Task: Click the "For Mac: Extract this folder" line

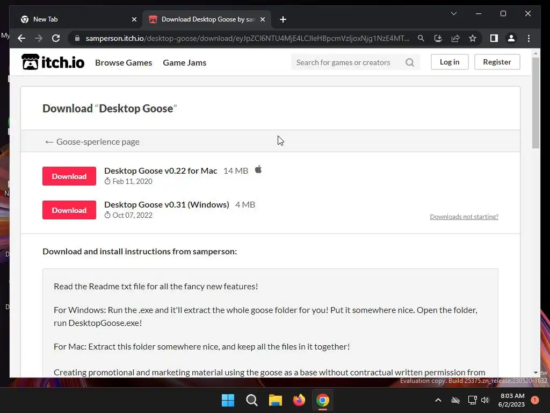Action: tap(202, 347)
